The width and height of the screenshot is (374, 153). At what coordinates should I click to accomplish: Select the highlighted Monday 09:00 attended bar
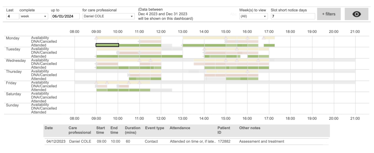tap(107, 45)
